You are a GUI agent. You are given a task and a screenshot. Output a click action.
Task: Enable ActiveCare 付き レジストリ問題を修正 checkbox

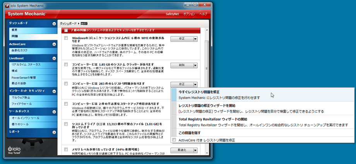click(174, 140)
